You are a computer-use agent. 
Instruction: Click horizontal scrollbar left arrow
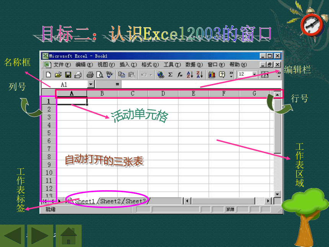(x=187, y=201)
